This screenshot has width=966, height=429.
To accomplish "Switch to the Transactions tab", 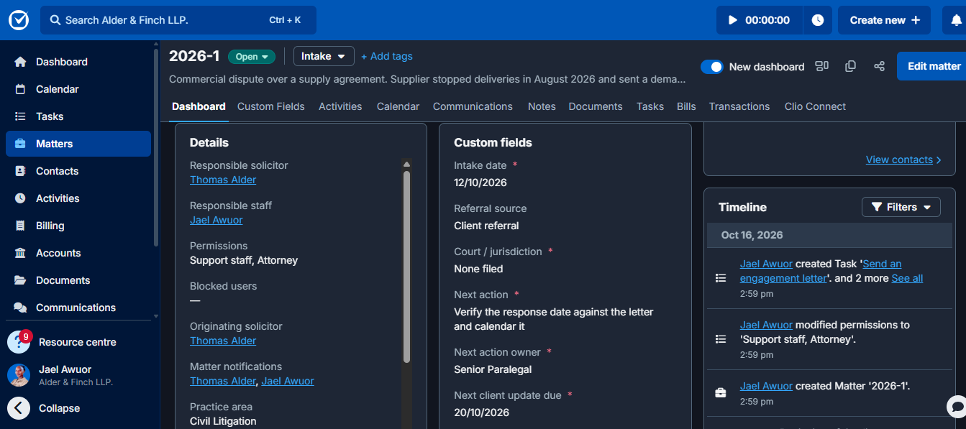I will (x=739, y=106).
